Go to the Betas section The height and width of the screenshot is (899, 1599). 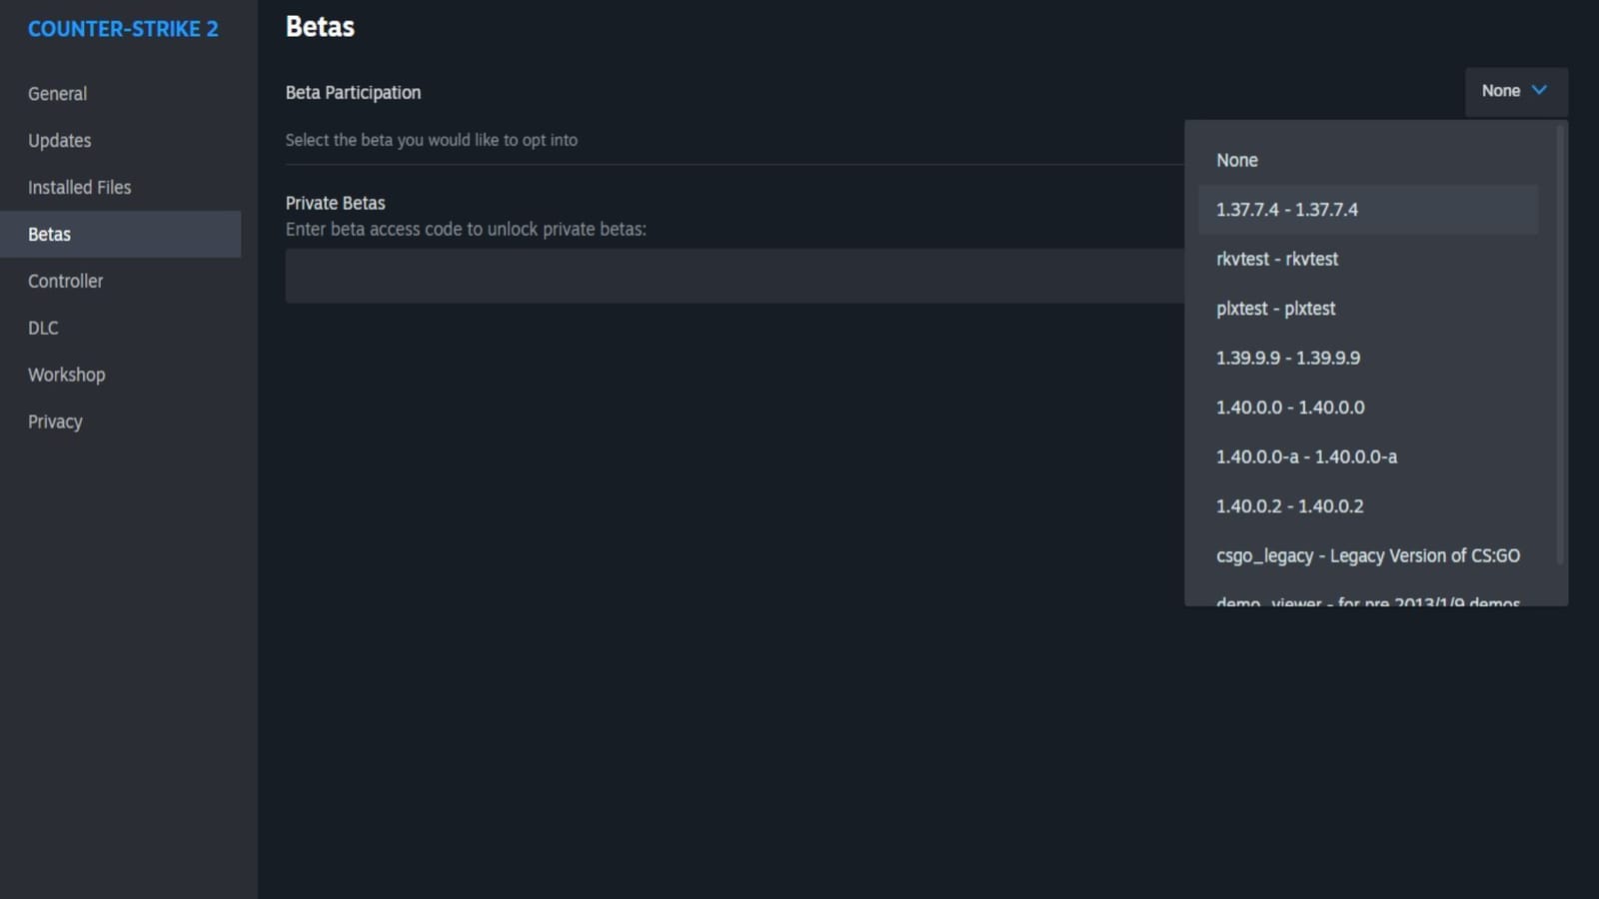49,234
